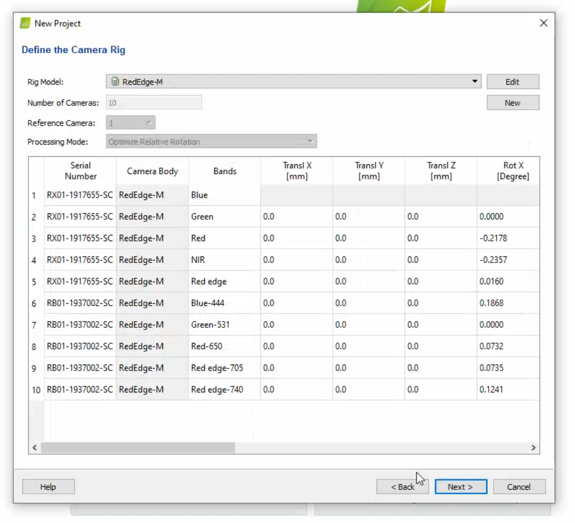The width and height of the screenshot is (575, 523).
Task: Select row header 5 in the camera table
Action: (36, 282)
